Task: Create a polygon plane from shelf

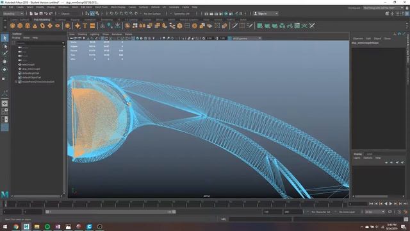Action: coord(50,26)
